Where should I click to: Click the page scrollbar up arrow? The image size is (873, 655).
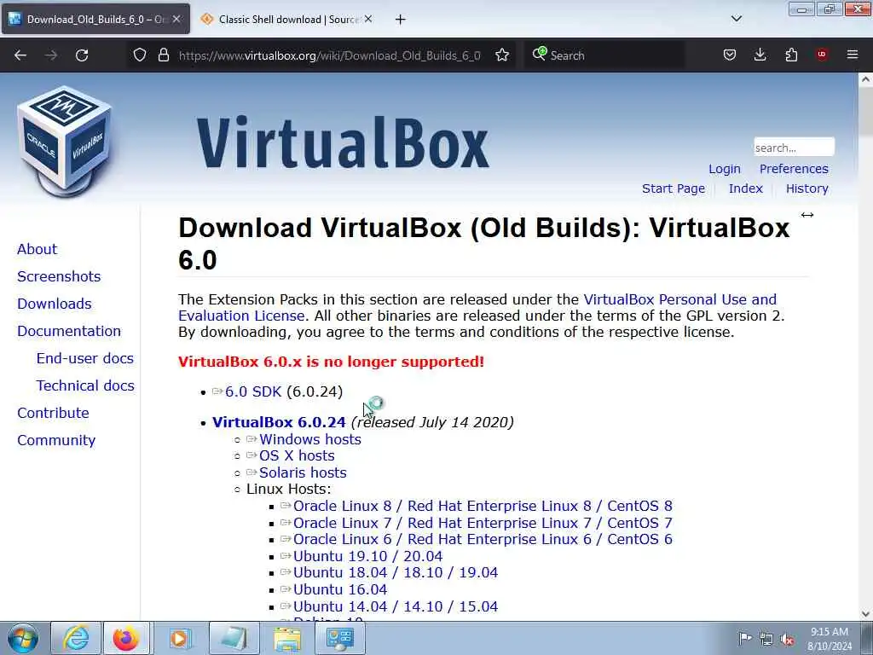(865, 79)
